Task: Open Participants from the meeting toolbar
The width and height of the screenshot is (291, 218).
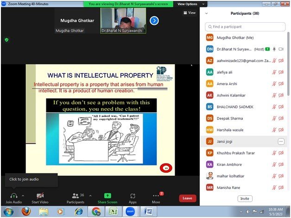Action: point(75,196)
